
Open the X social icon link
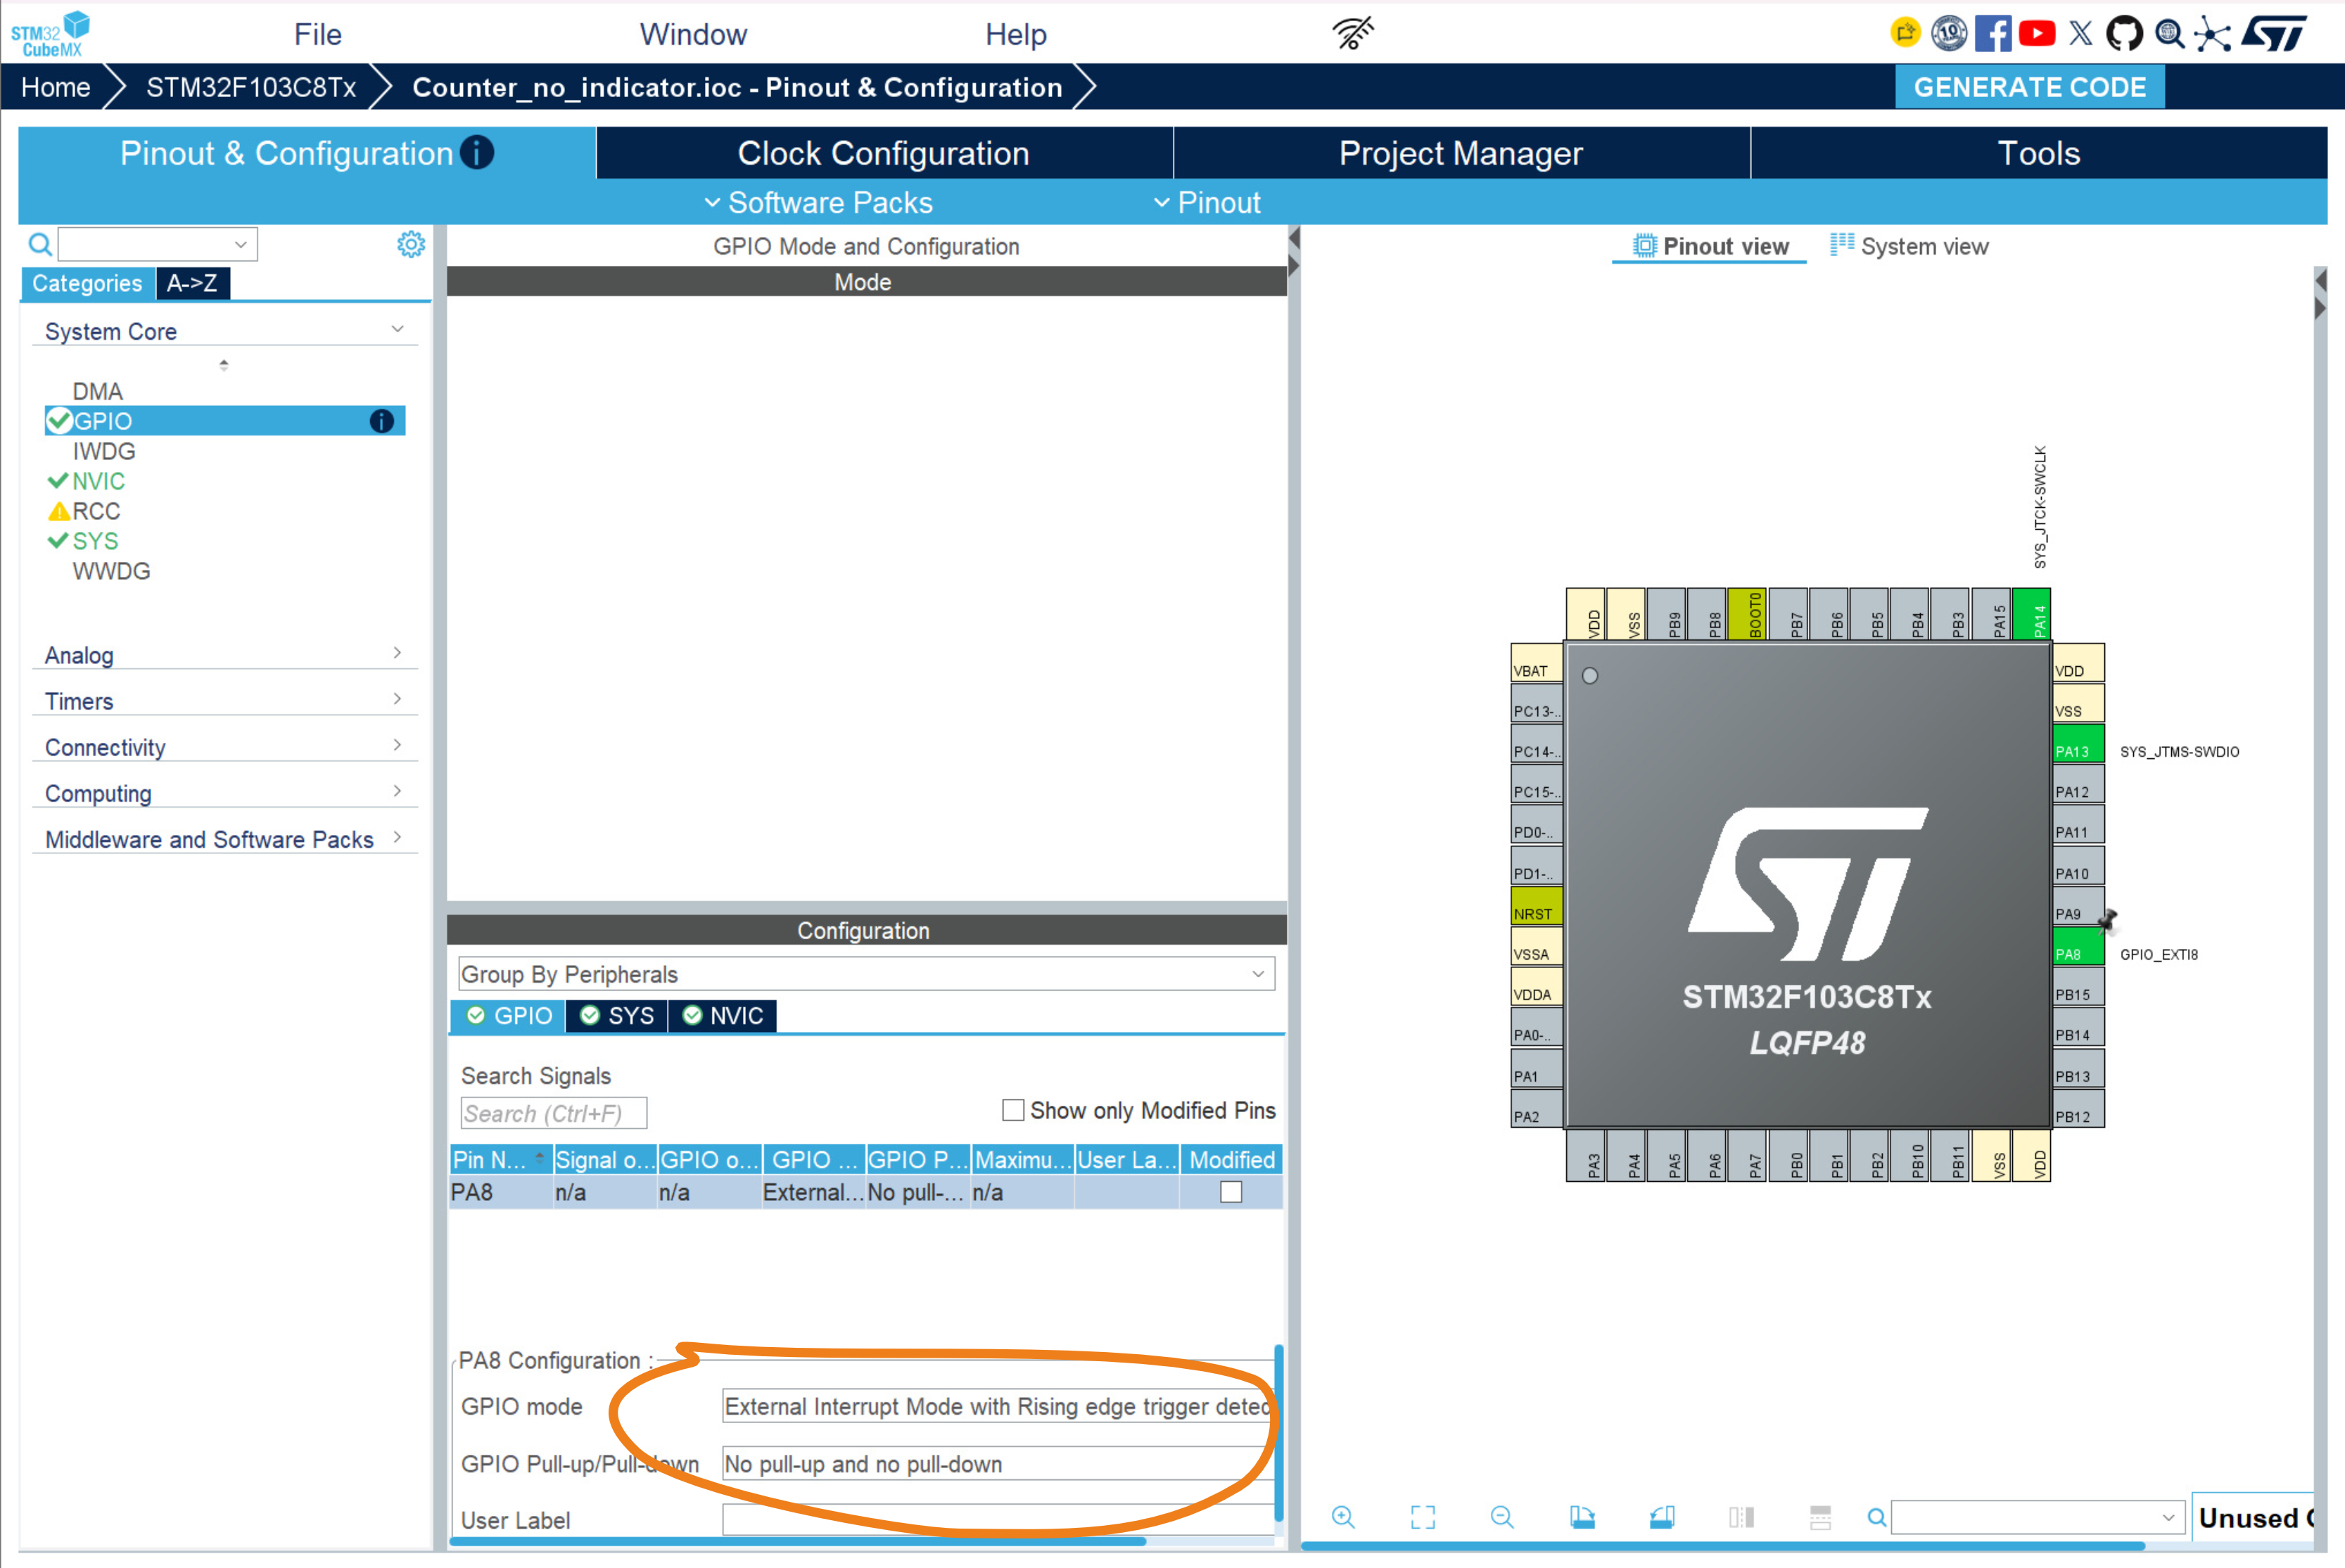pyautogui.click(x=2081, y=33)
